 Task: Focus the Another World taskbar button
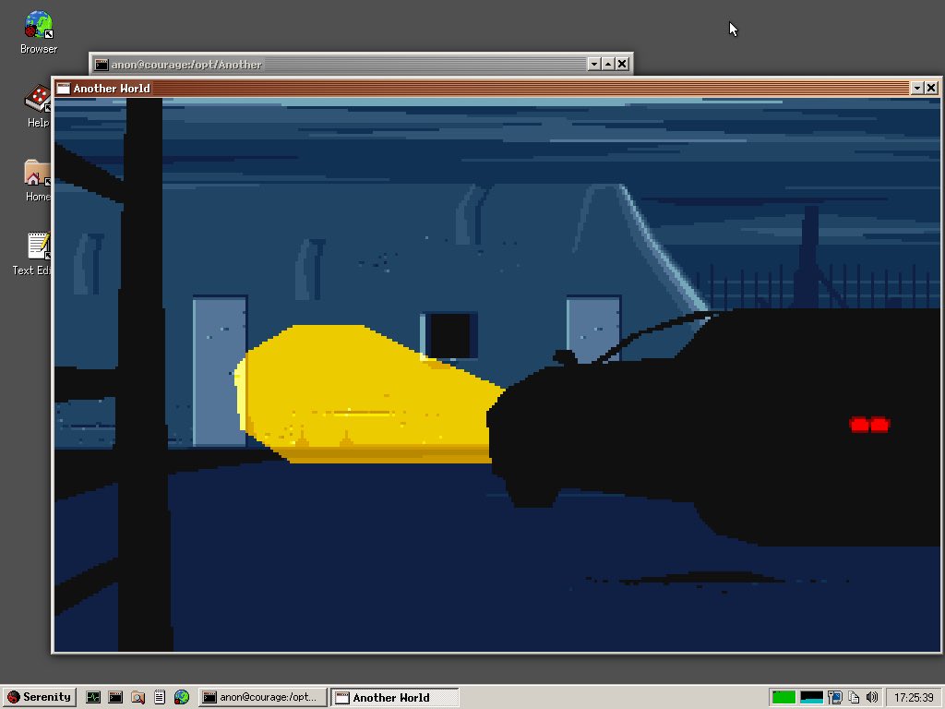point(395,697)
